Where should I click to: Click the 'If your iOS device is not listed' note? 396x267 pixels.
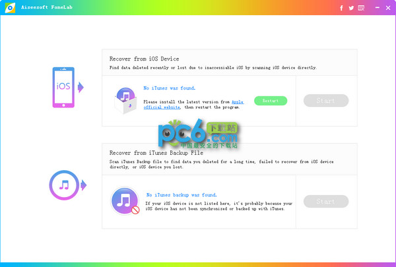[x=218, y=206]
